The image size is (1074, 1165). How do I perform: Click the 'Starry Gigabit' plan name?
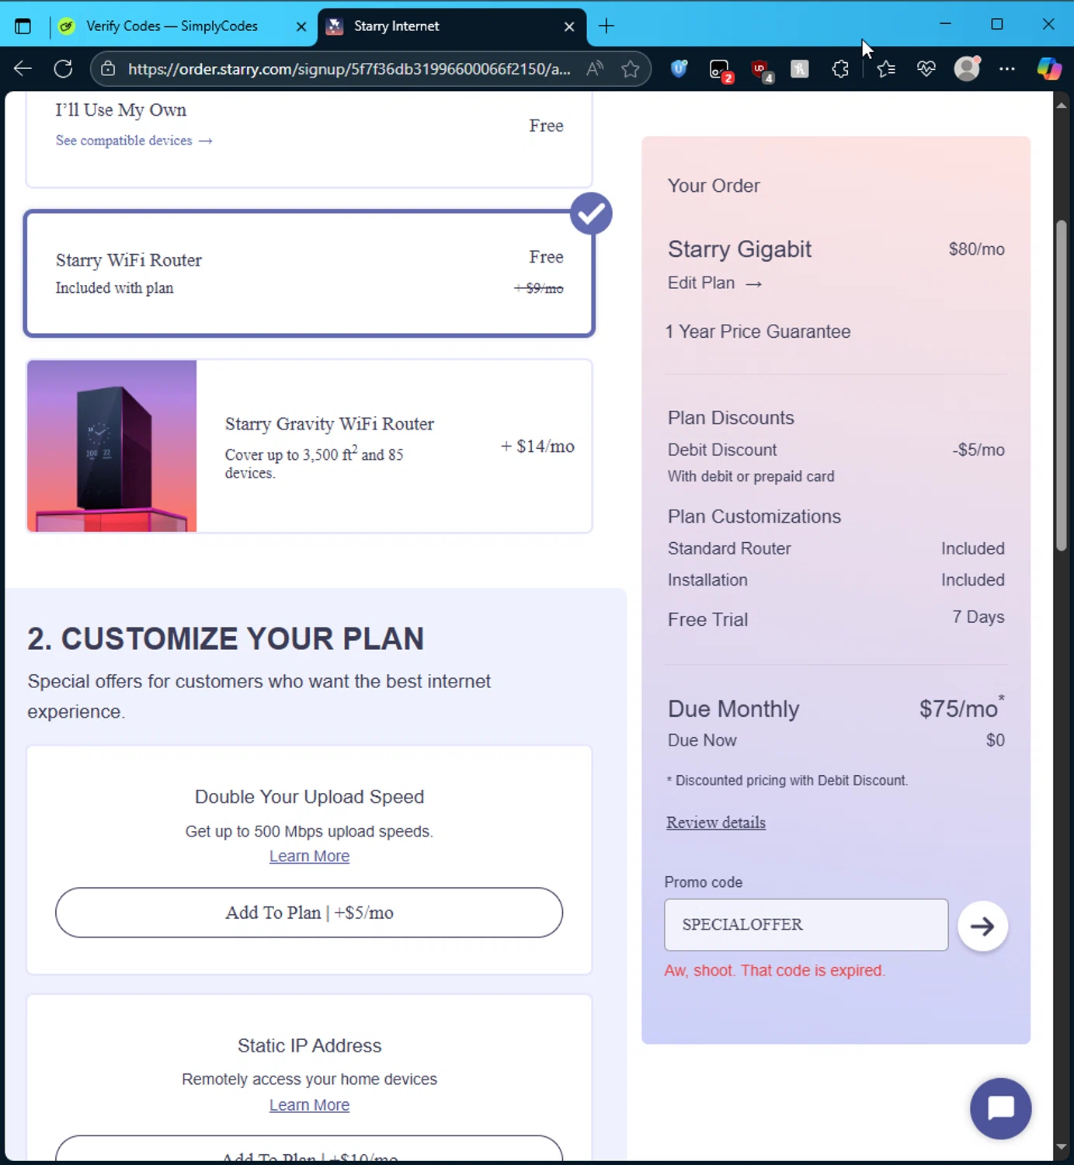(739, 249)
